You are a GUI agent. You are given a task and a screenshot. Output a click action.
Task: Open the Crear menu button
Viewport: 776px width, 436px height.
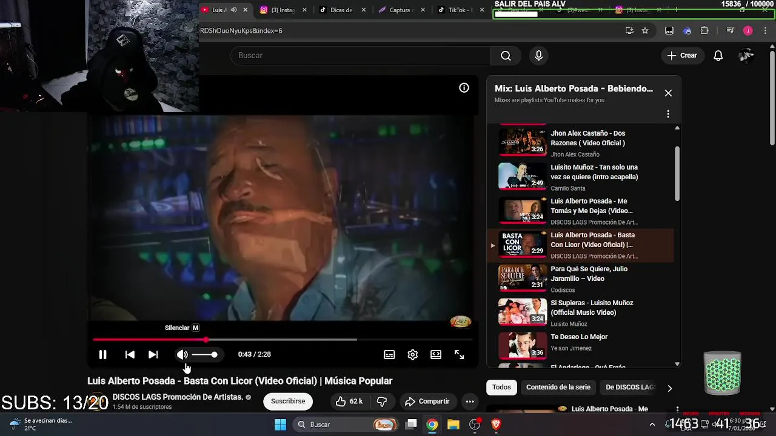tap(682, 56)
